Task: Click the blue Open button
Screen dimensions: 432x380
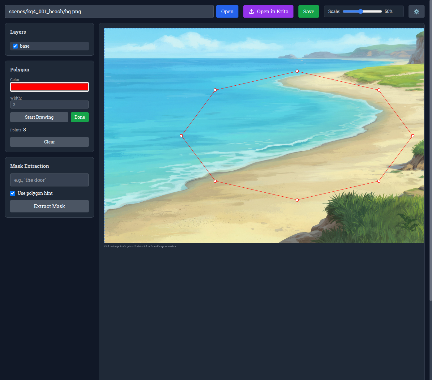Action: [x=227, y=11]
